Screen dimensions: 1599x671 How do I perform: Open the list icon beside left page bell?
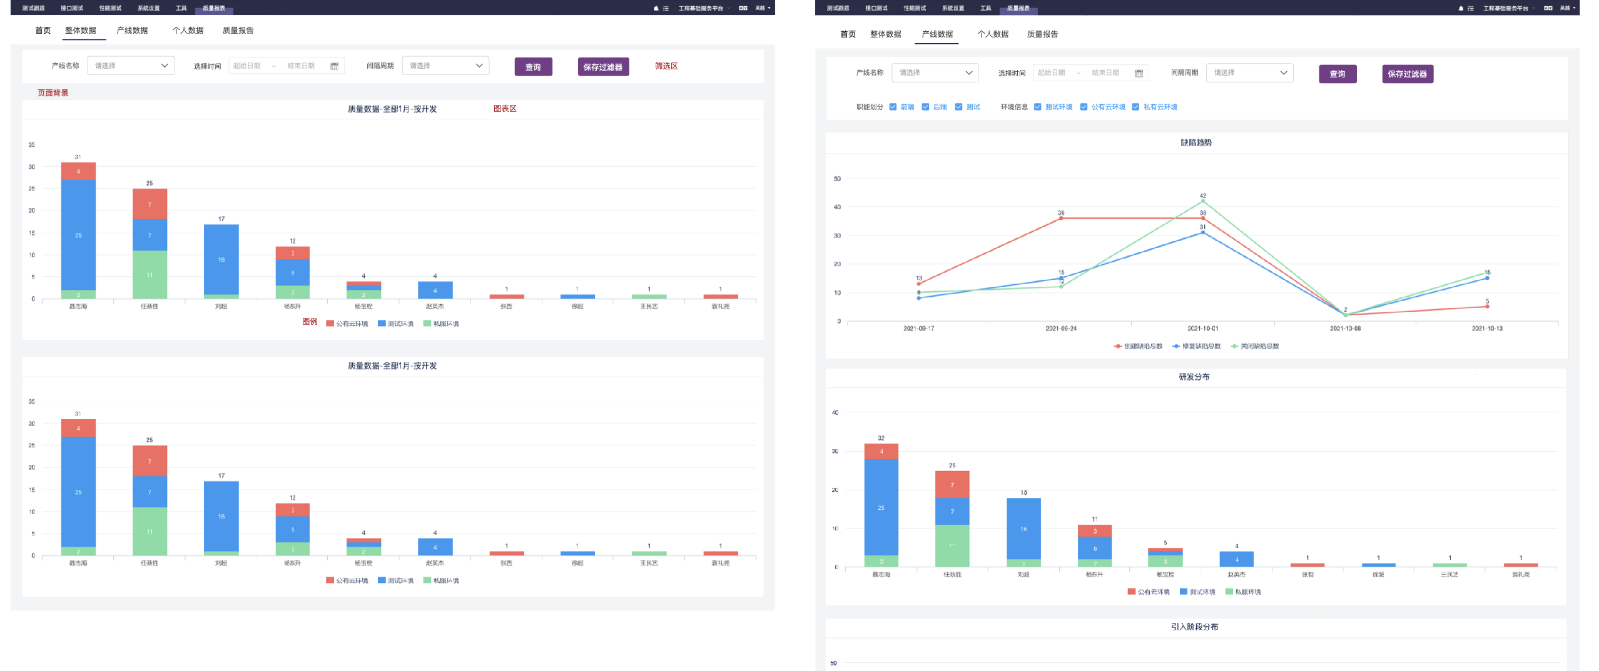click(666, 8)
